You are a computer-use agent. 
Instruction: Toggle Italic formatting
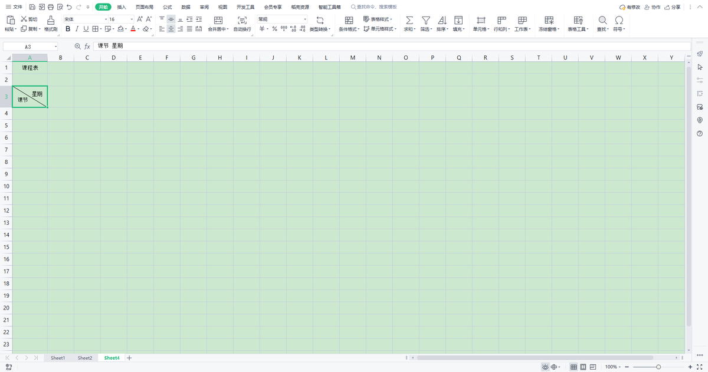pos(77,29)
